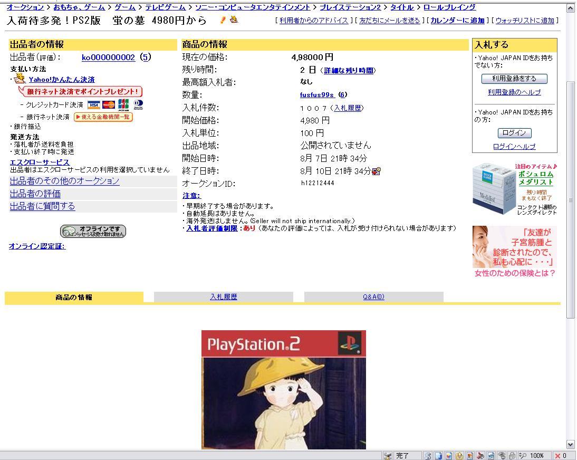Click the 友だちにメールを送る link
Screen dimensions: 577x460
[x=389, y=21]
